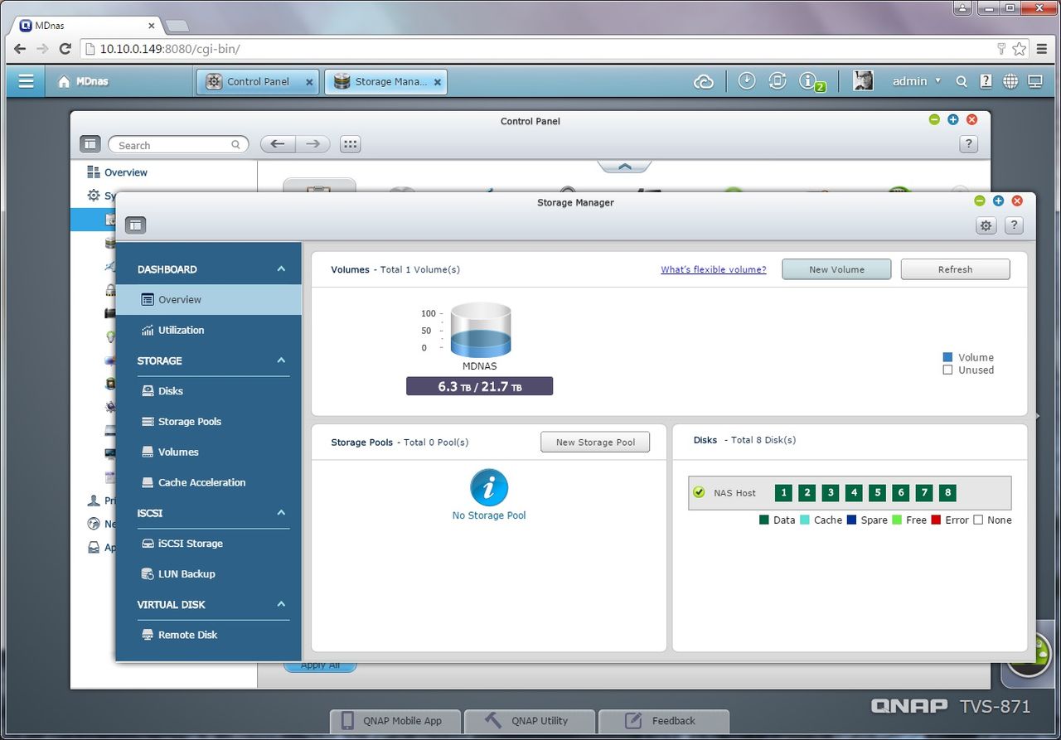This screenshot has height=740, width=1061.
Task: Open desktop preferences monitor icon
Action: tap(1035, 81)
